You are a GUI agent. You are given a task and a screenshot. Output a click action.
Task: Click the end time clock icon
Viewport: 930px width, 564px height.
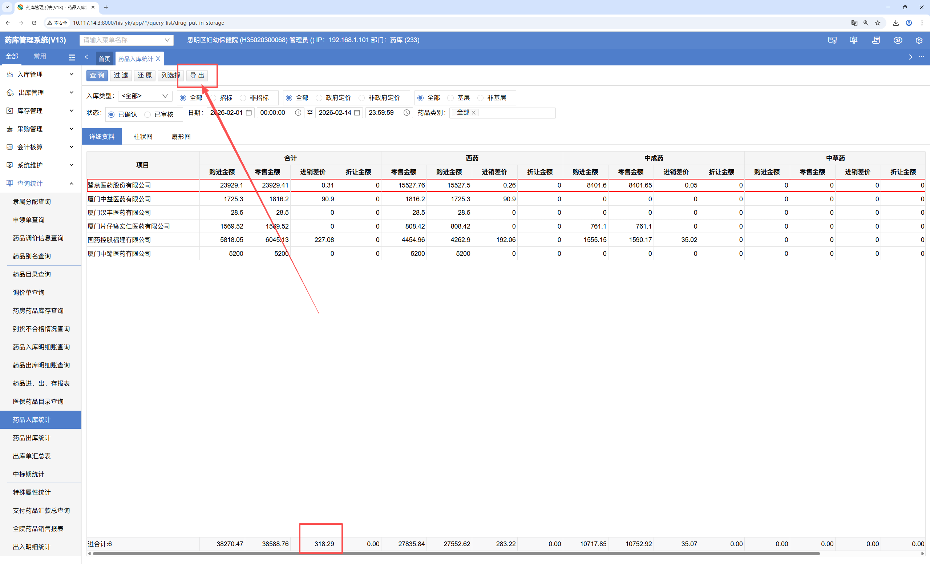pyautogui.click(x=407, y=113)
